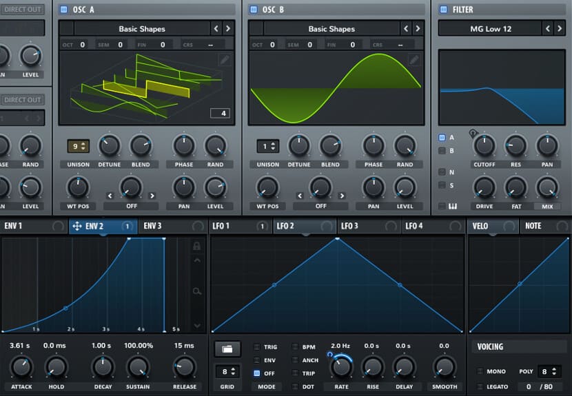Enable LFO BPM sync
The image size is (572, 396).
tap(295, 347)
